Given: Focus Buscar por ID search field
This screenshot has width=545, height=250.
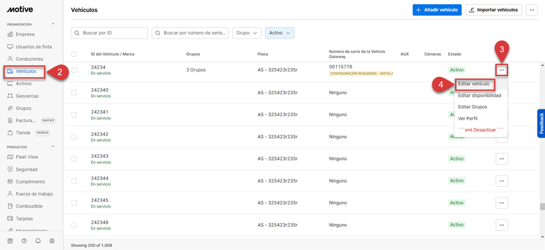Looking at the screenshot, I should point(110,33).
